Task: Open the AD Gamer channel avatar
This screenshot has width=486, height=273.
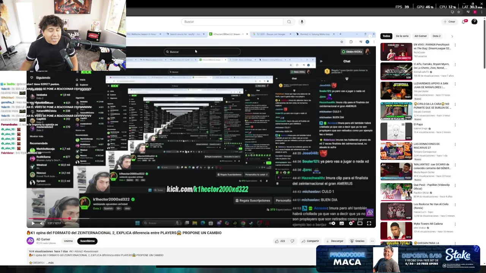Action: point(30,241)
